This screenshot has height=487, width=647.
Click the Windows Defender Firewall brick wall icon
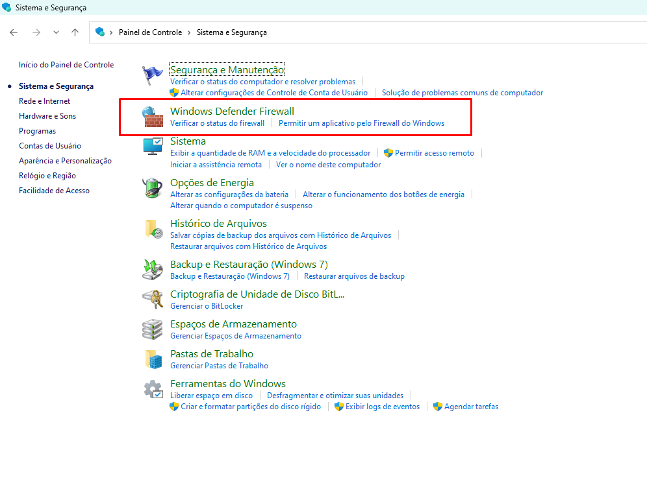click(x=152, y=117)
